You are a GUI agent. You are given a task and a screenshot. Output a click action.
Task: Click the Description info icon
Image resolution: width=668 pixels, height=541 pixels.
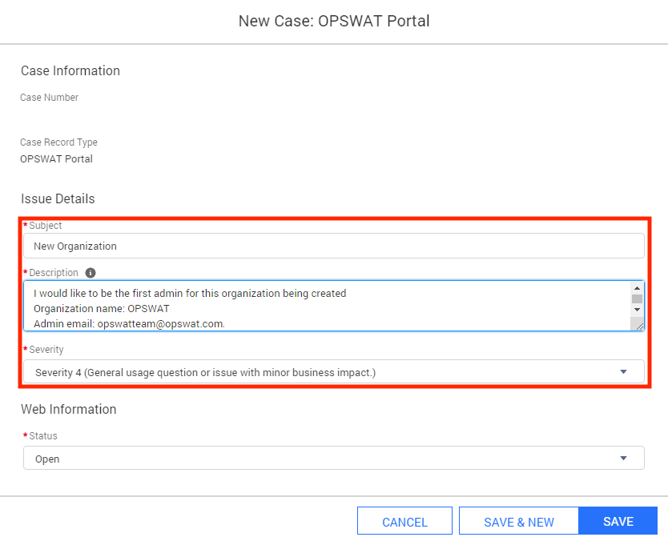click(x=91, y=273)
